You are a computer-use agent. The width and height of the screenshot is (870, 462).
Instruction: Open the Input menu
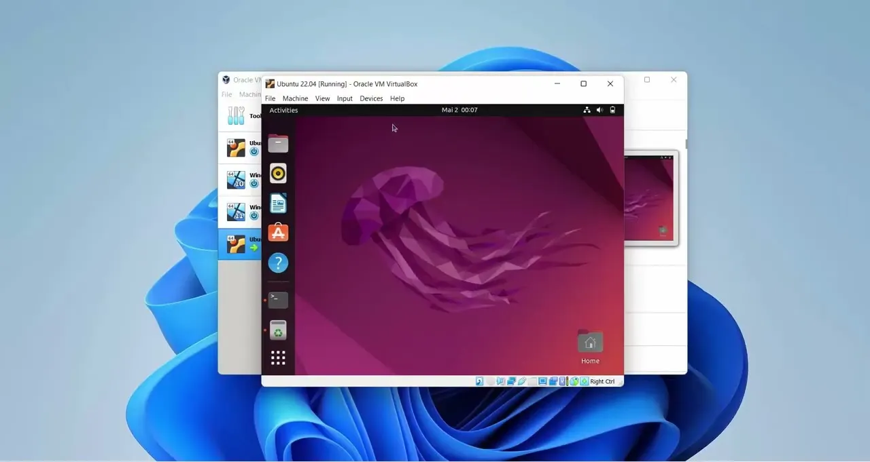tap(345, 98)
